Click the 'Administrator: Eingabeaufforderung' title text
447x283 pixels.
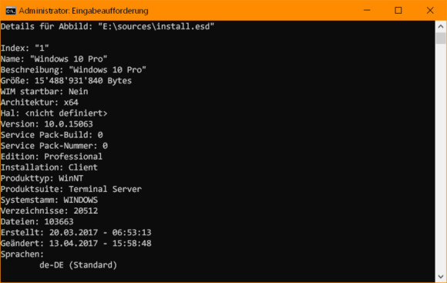[83, 11]
